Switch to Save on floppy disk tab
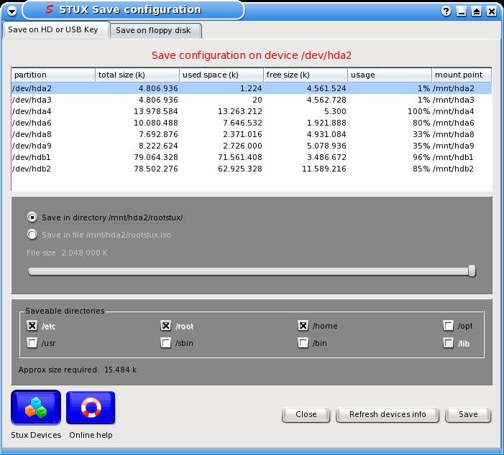The height and width of the screenshot is (455, 504). [x=155, y=30]
